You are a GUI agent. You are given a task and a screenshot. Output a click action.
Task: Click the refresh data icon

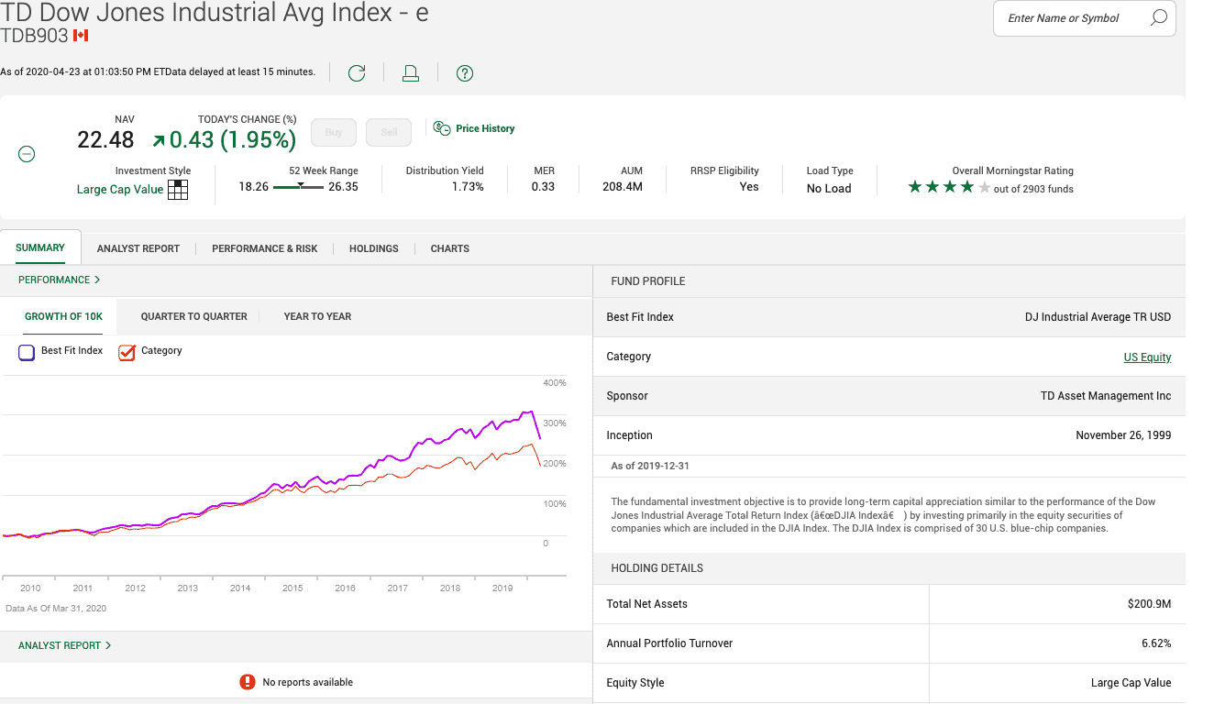(x=357, y=73)
